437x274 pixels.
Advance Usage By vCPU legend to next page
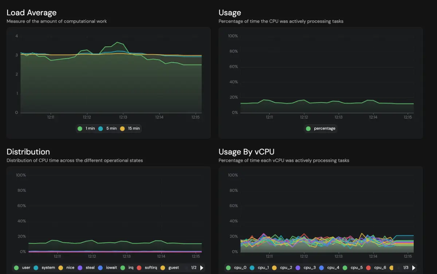[414, 268]
